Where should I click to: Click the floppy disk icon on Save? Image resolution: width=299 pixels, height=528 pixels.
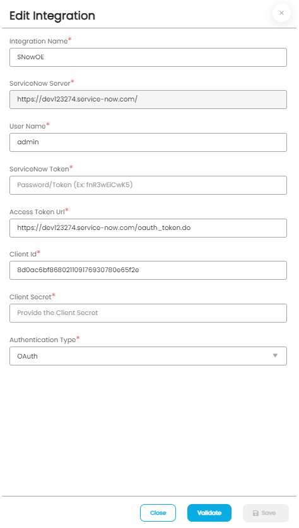point(255,513)
